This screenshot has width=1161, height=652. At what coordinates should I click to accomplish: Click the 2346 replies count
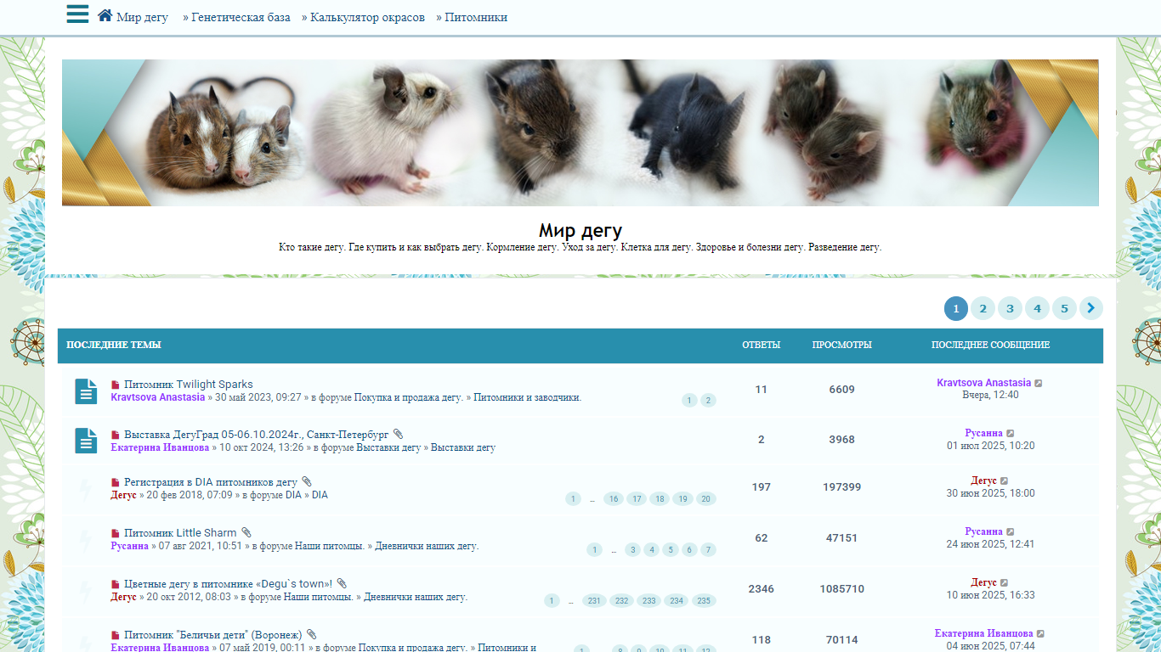pos(761,589)
